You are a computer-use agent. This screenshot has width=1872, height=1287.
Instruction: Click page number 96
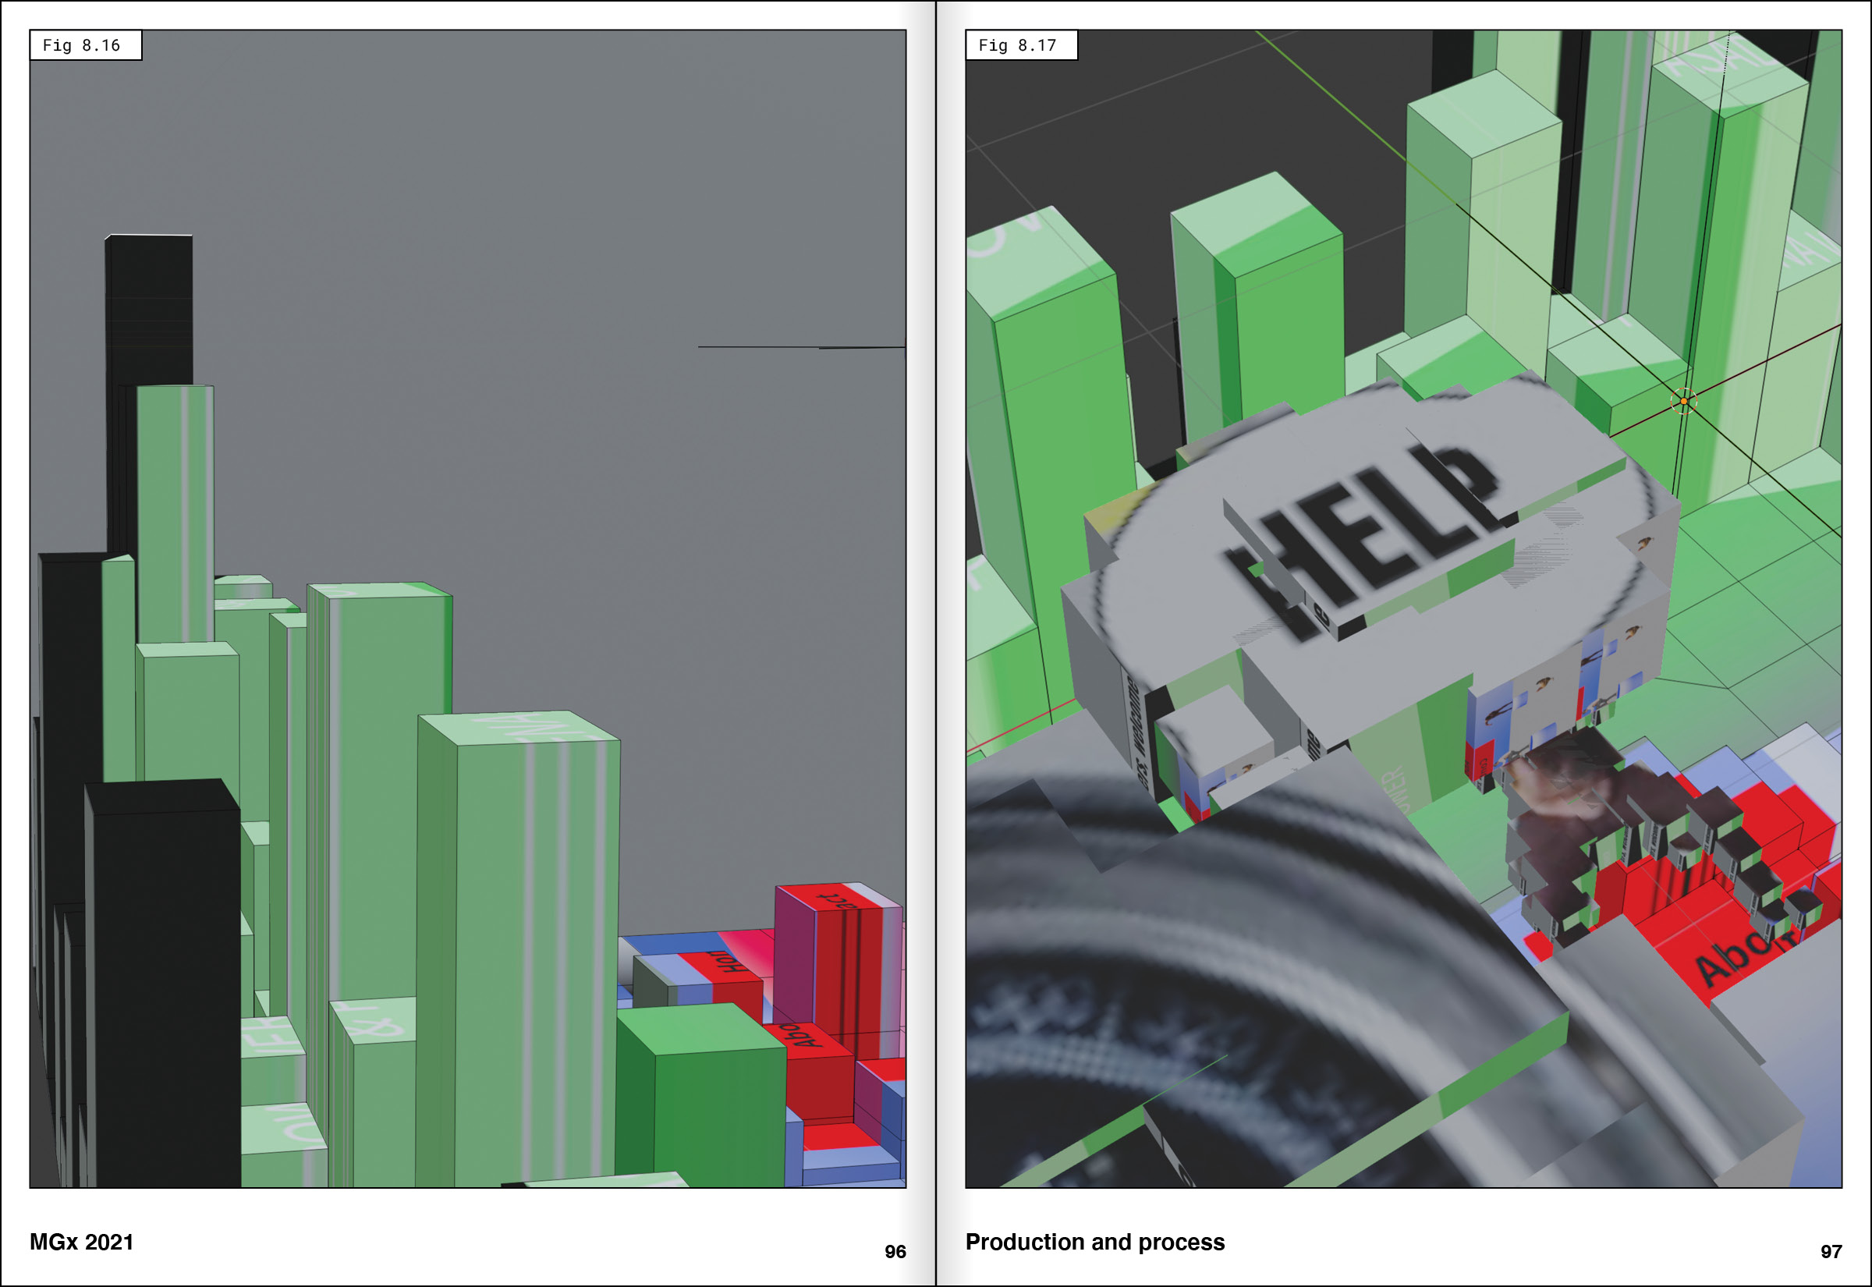click(x=895, y=1252)
